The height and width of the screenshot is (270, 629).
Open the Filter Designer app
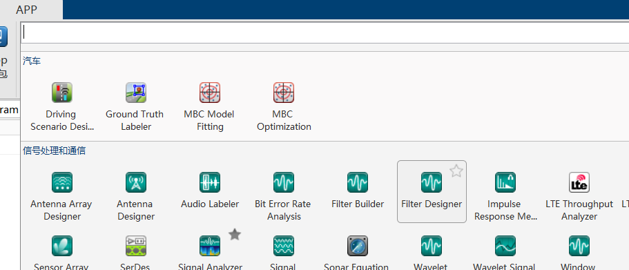[x=432, y=191]
